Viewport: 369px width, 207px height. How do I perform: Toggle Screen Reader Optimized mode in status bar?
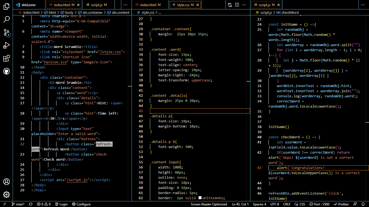click(x=209, y=204)
